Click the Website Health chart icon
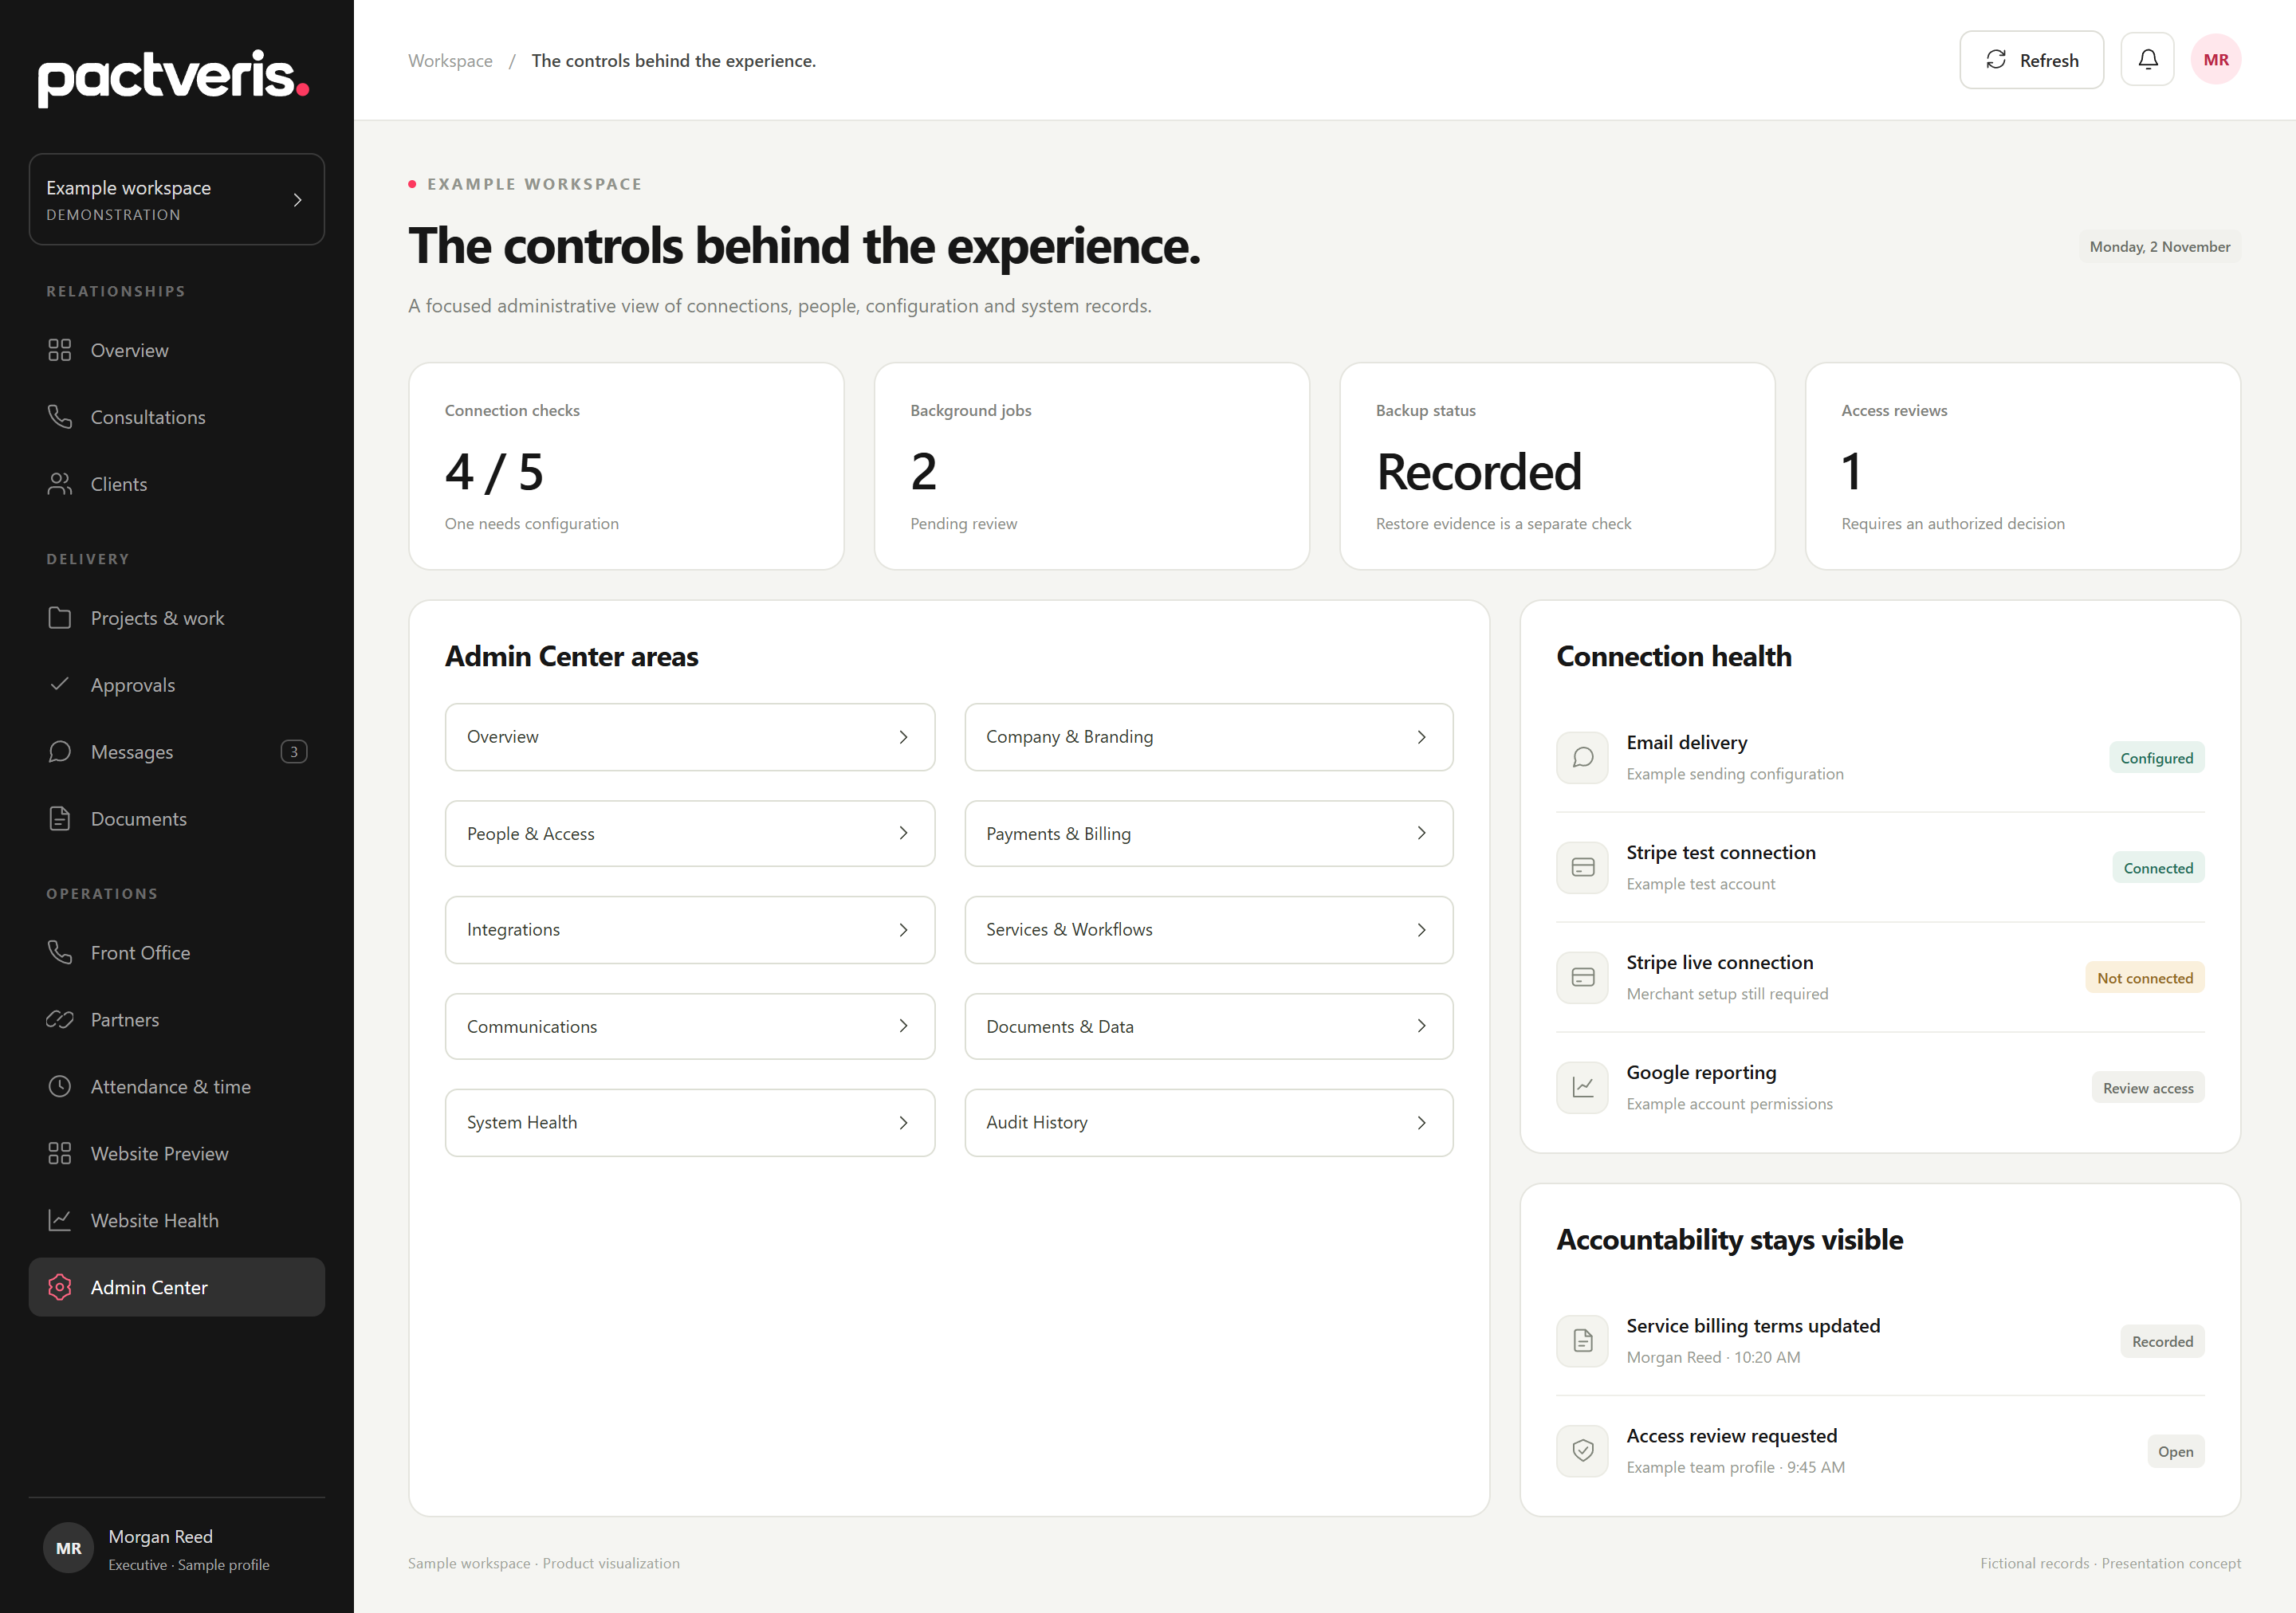 pyautogui.click(x=60, y=1220)
